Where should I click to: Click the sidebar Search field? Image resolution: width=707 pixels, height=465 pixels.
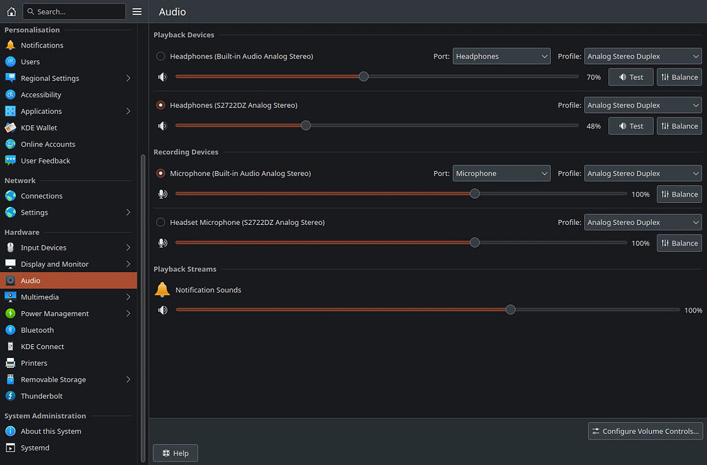pyautogui.click(x=74, y=11)
